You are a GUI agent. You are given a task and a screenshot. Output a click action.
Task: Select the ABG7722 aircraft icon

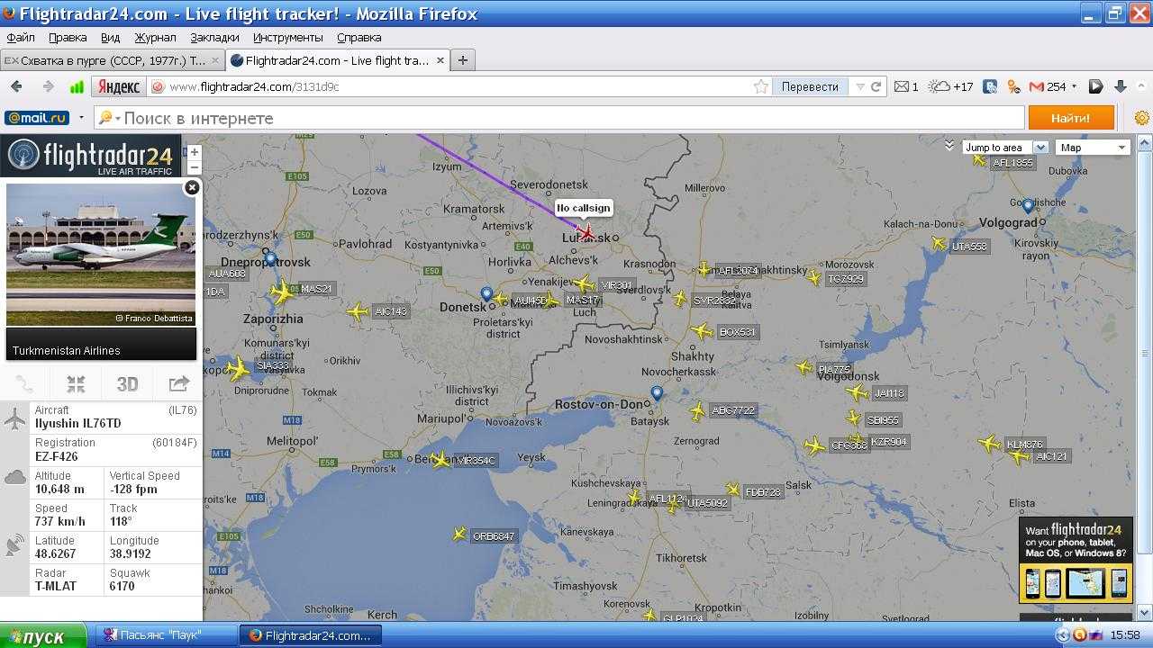697,411
